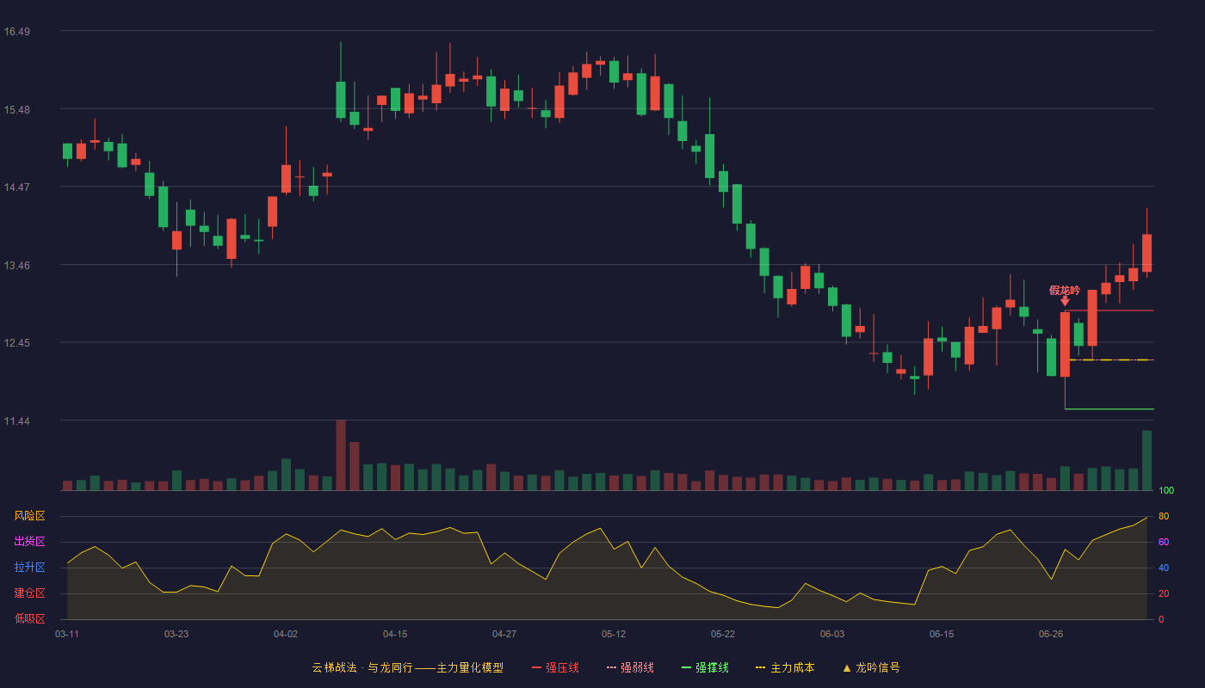Click the 03-11 date label

point(67,634)
